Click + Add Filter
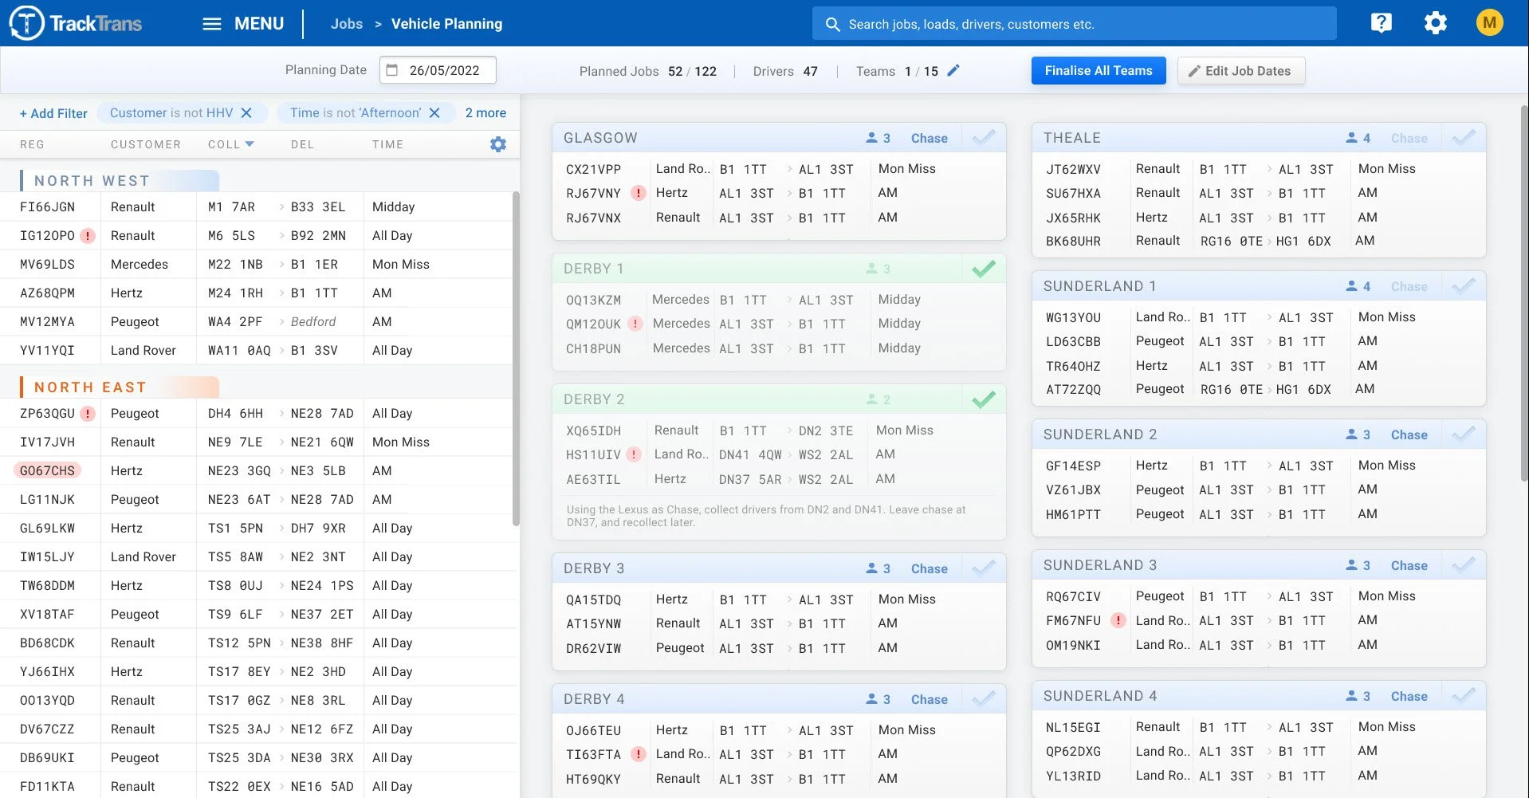The image size is (1529, 798). (x=53, y=113)
